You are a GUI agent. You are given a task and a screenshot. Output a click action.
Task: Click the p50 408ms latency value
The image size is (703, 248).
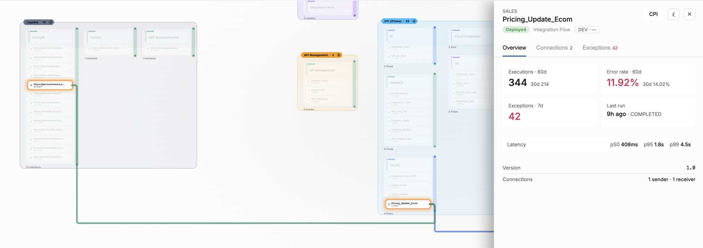click(x=624, y=145)
